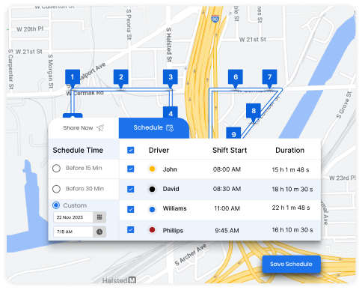Click driver name Williams

click(174, 208)
